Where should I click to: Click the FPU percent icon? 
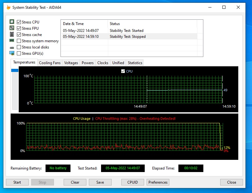click(x=12, y=28)
